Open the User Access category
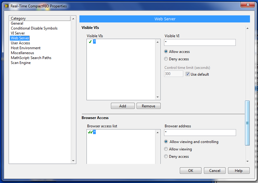258x183 pixels. click(20, 43)
